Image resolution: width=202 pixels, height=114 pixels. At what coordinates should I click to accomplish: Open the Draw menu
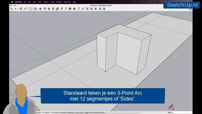(x=40, y=2)
